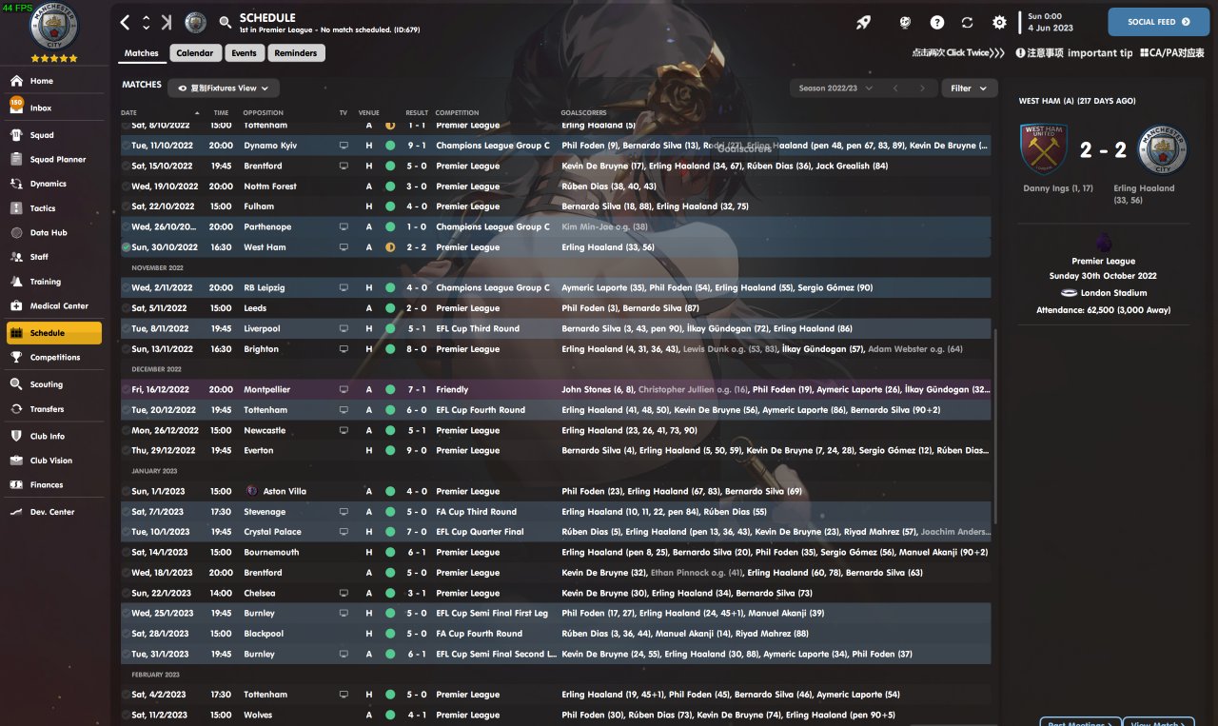
Task: Tick the checkbox for Sat 22/10/2022 Fulham
Action: click(x=126, y=206)
